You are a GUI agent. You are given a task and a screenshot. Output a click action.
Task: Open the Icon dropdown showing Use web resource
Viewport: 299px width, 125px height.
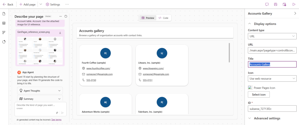272,78
